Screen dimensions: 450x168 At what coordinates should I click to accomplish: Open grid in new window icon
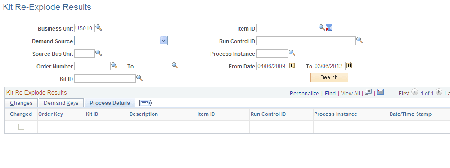click(x=369, y=92)
